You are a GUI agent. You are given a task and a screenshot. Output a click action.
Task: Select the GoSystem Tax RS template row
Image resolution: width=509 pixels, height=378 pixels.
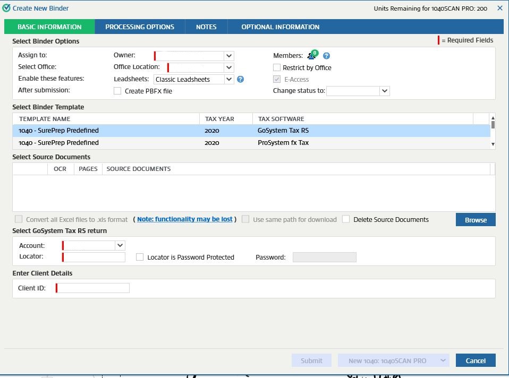tap(251, 131)
